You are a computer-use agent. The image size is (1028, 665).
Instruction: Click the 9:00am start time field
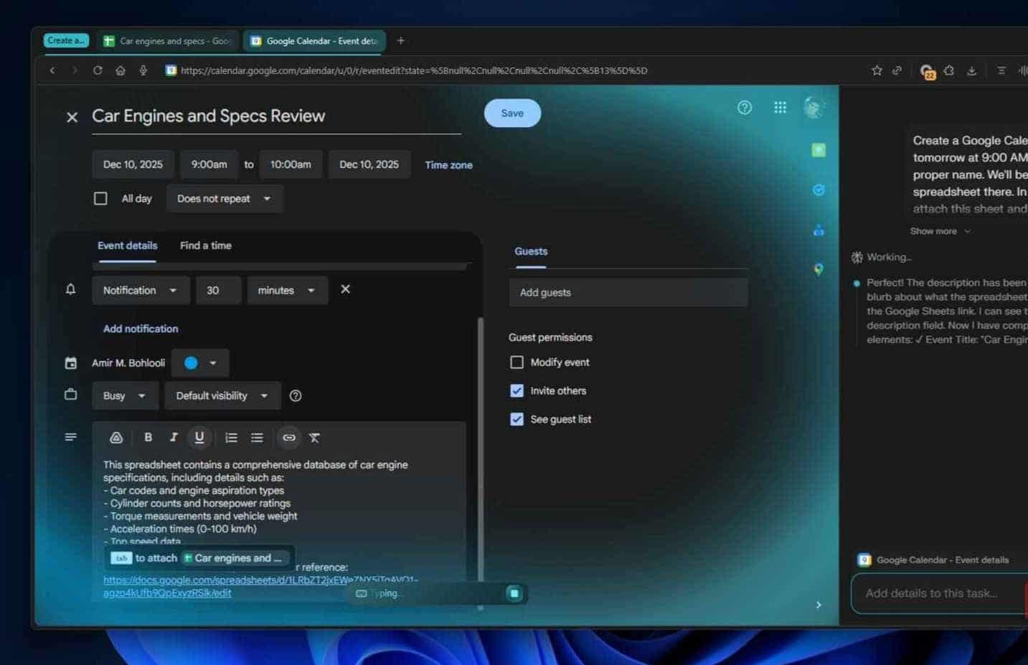[x=209, y=164]
